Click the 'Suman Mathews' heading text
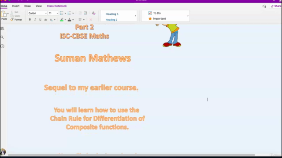 93,58
